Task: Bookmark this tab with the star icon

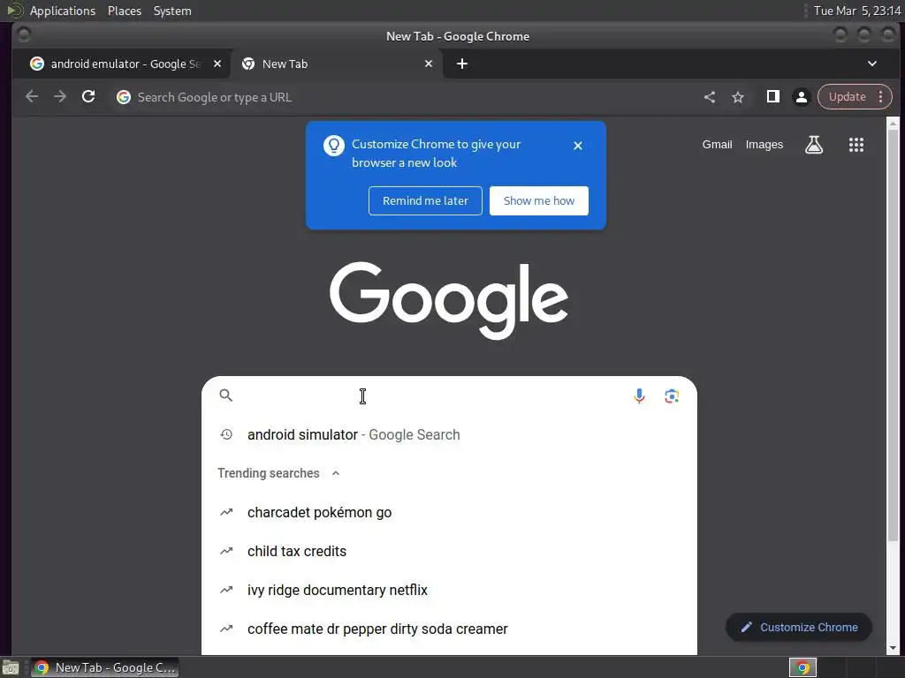Action: [x=738, y=97]
